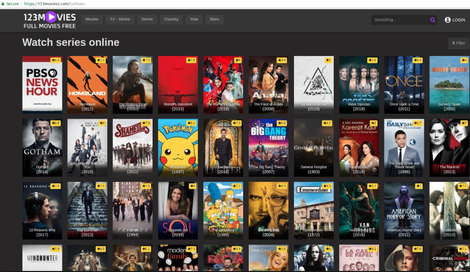Expand the Filter options
Viewport: 470px width, 272px height.
point(459,43)
